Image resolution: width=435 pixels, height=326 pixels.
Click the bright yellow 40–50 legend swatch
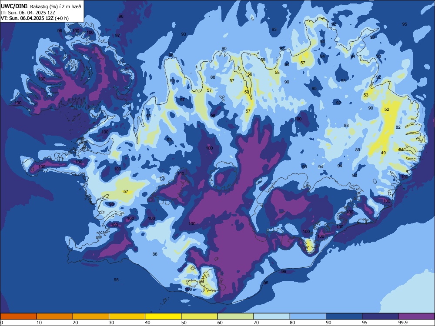coord(163,316)
